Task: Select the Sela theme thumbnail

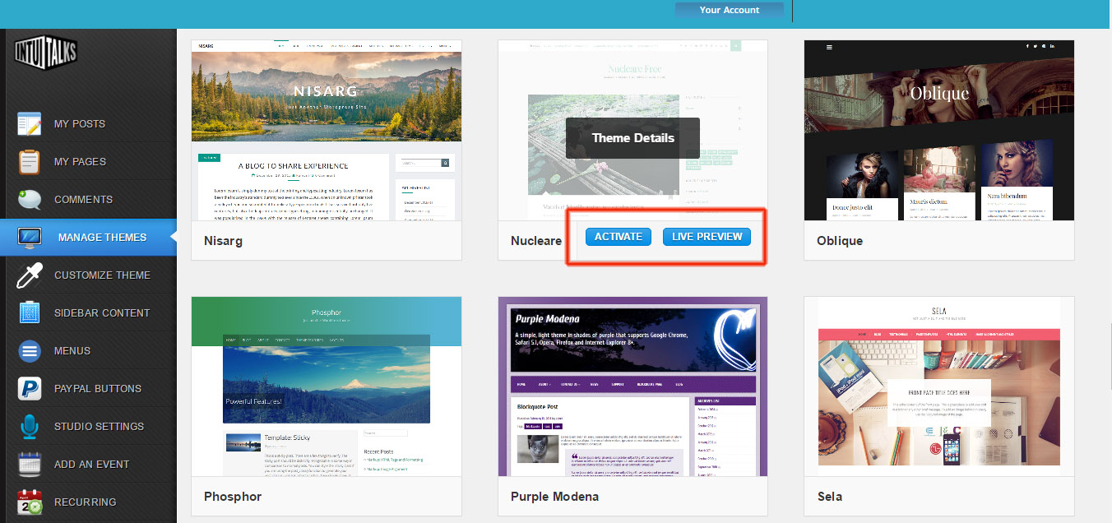Action: 939,386
